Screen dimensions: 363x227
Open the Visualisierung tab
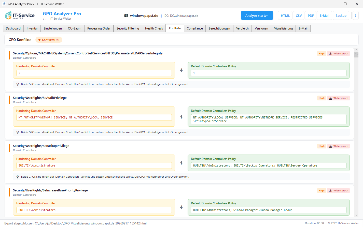(283, 28)
